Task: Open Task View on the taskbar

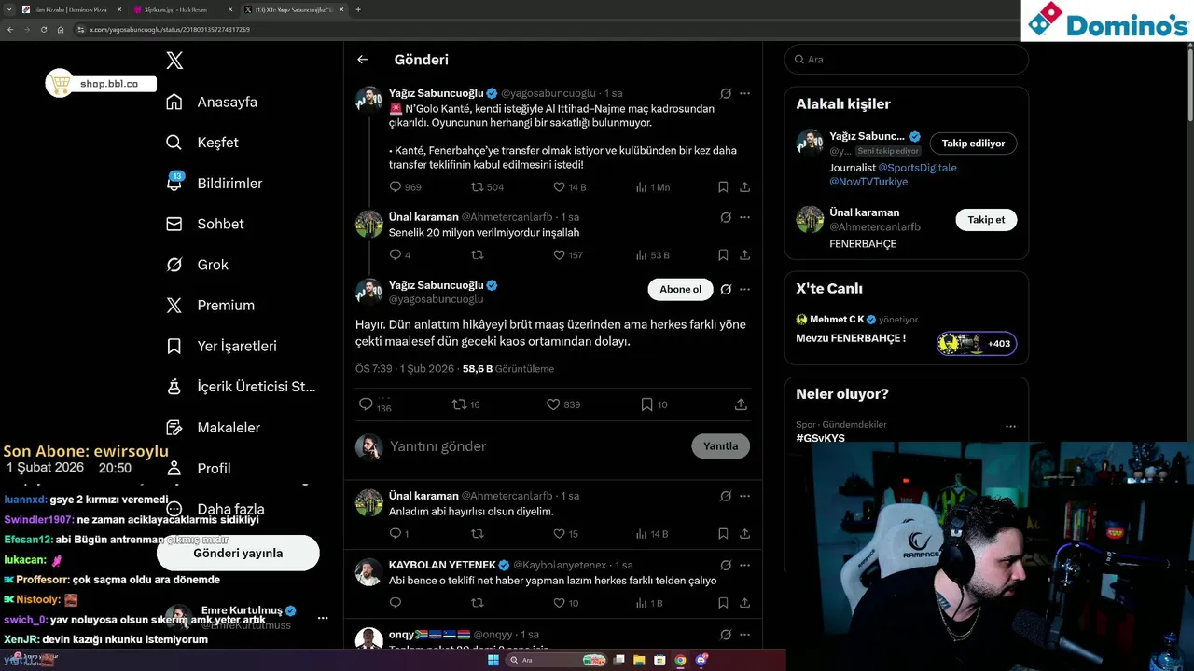Action: coord(618,660)
